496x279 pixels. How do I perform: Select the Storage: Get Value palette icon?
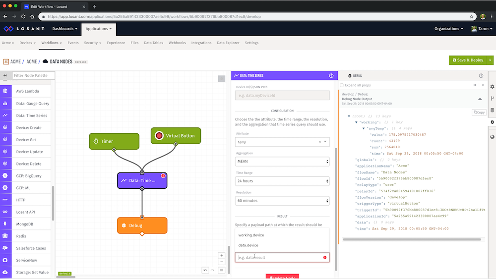pyautogui.click(x=5, y=272)
